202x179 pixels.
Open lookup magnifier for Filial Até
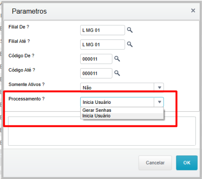point(130,44)
